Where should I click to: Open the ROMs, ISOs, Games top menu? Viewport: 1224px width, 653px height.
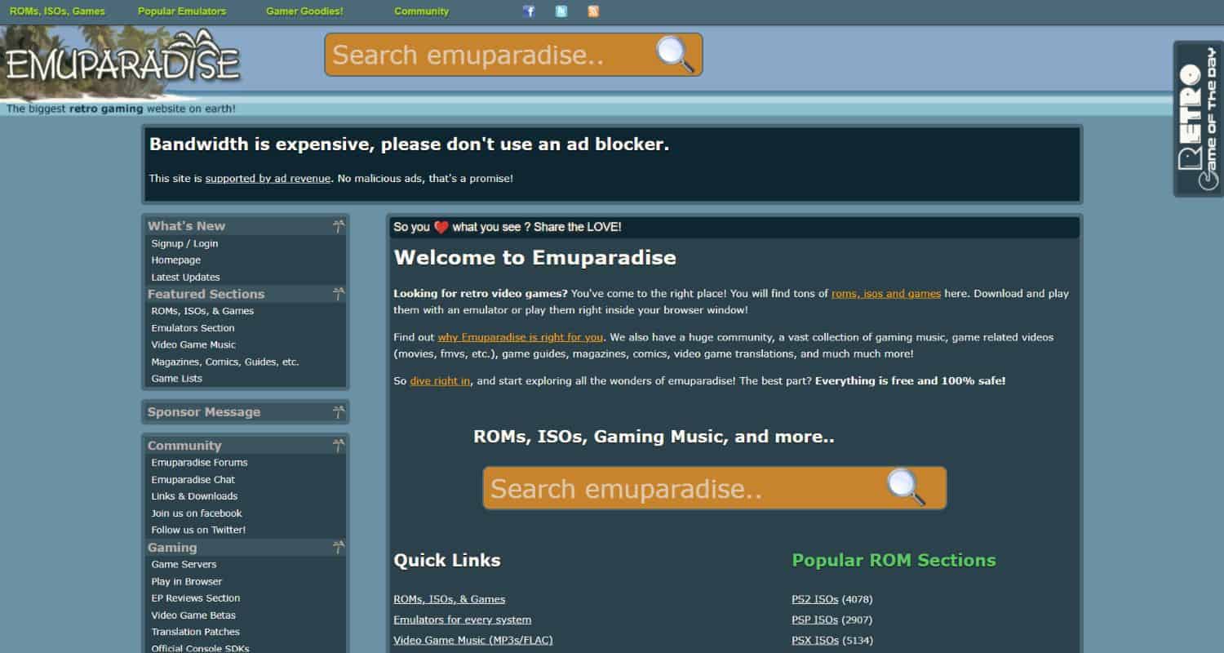(x=57, y=11)
